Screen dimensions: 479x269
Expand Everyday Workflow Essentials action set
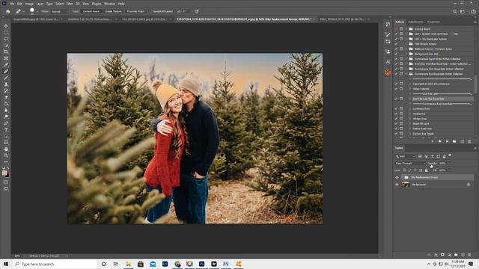click(x=406, y=64)
